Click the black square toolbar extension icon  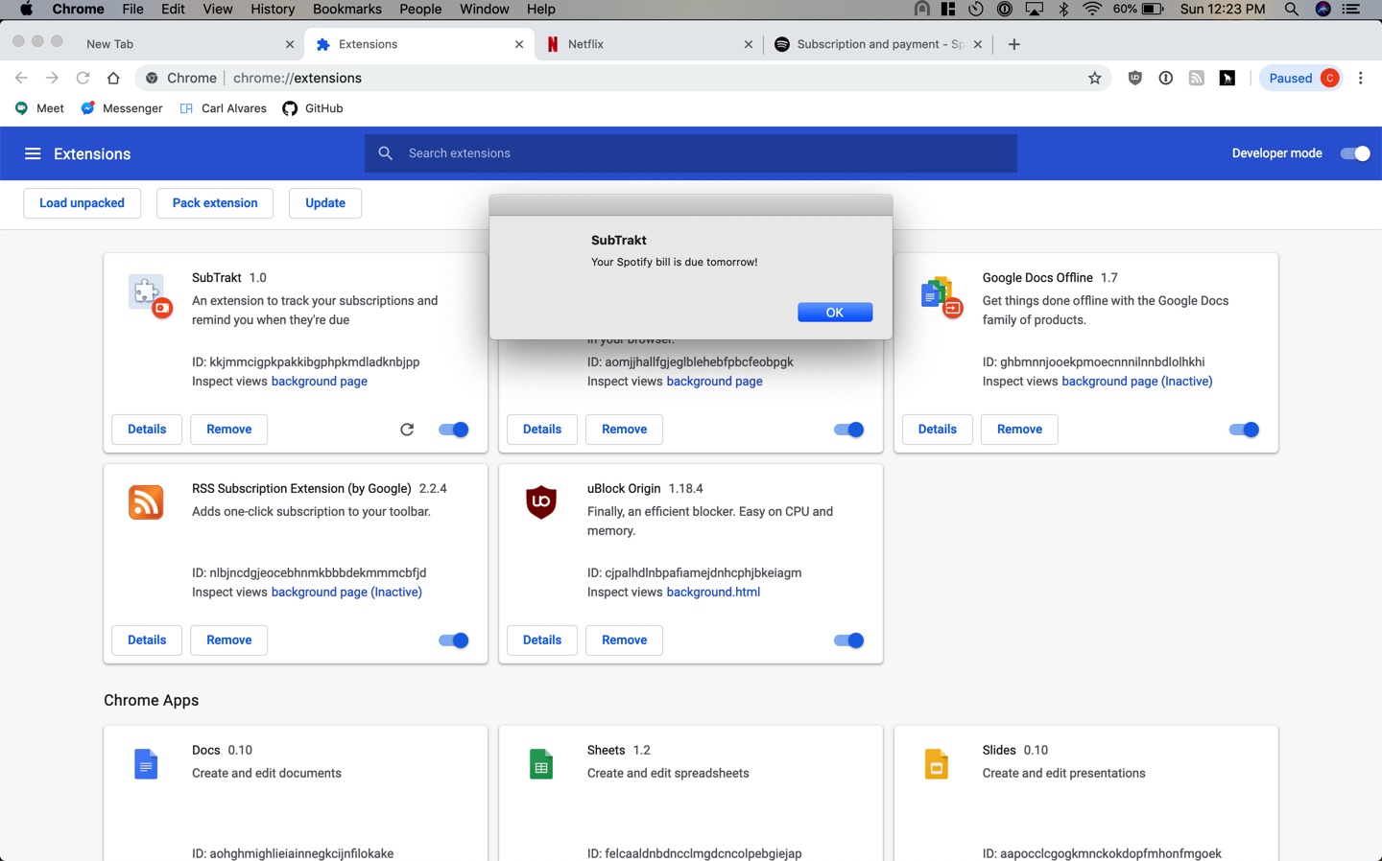(x=1227, y=79)
